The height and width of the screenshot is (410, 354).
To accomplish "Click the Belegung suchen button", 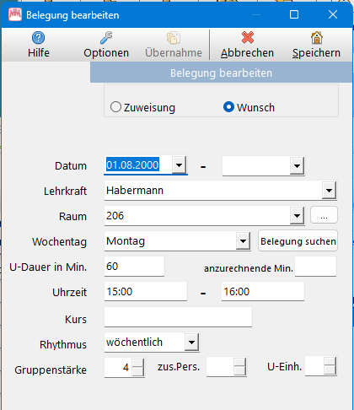I will click(298, 240).
